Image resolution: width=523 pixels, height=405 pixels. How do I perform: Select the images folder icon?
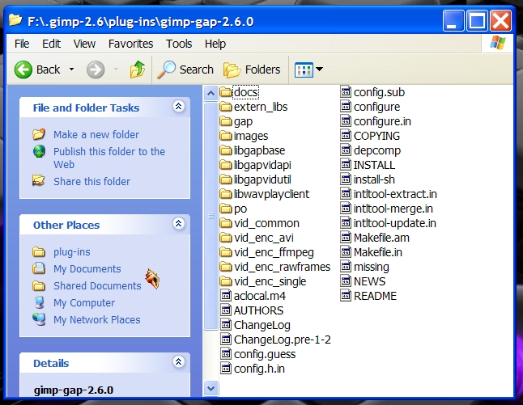[226, 136]
